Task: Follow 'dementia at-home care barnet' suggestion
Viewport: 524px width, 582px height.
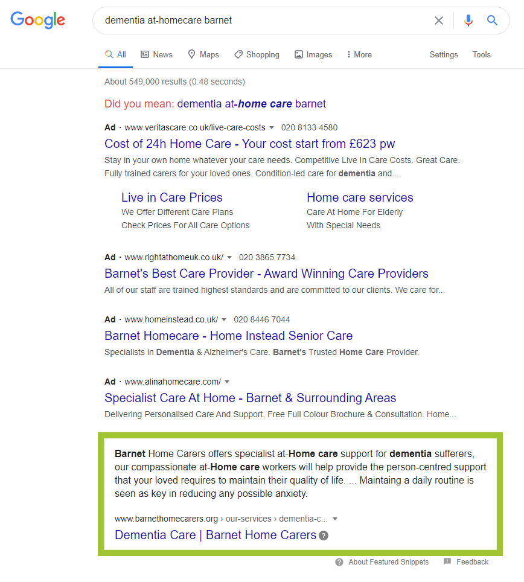Action: click(x=251, y=104)
